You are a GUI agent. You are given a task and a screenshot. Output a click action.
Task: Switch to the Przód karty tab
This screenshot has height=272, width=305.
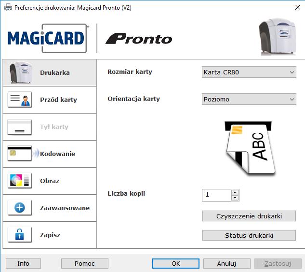click(x=50, y=100)
